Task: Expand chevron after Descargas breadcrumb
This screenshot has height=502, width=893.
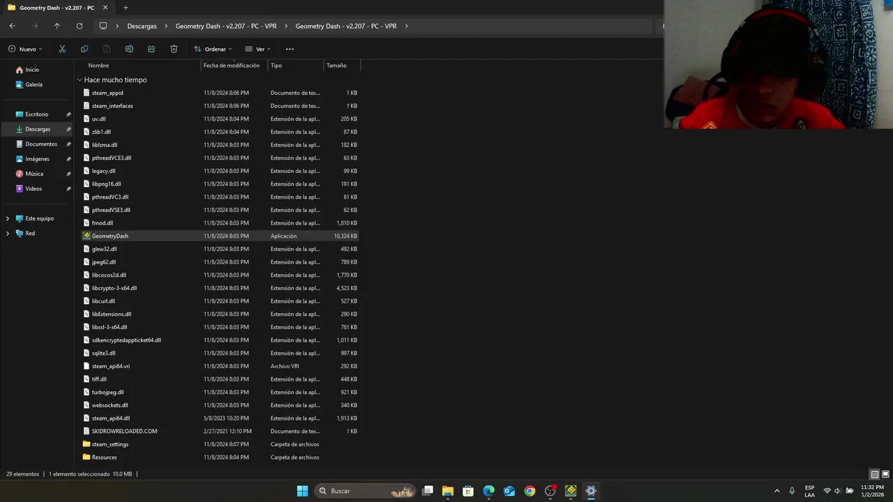Action: point(167,26)
